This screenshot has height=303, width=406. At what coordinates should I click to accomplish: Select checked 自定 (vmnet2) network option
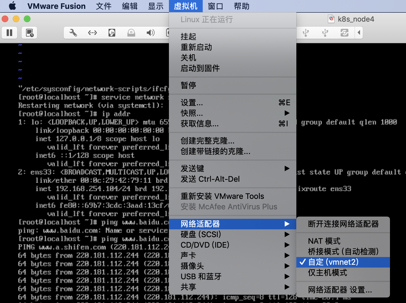[343, 262]
